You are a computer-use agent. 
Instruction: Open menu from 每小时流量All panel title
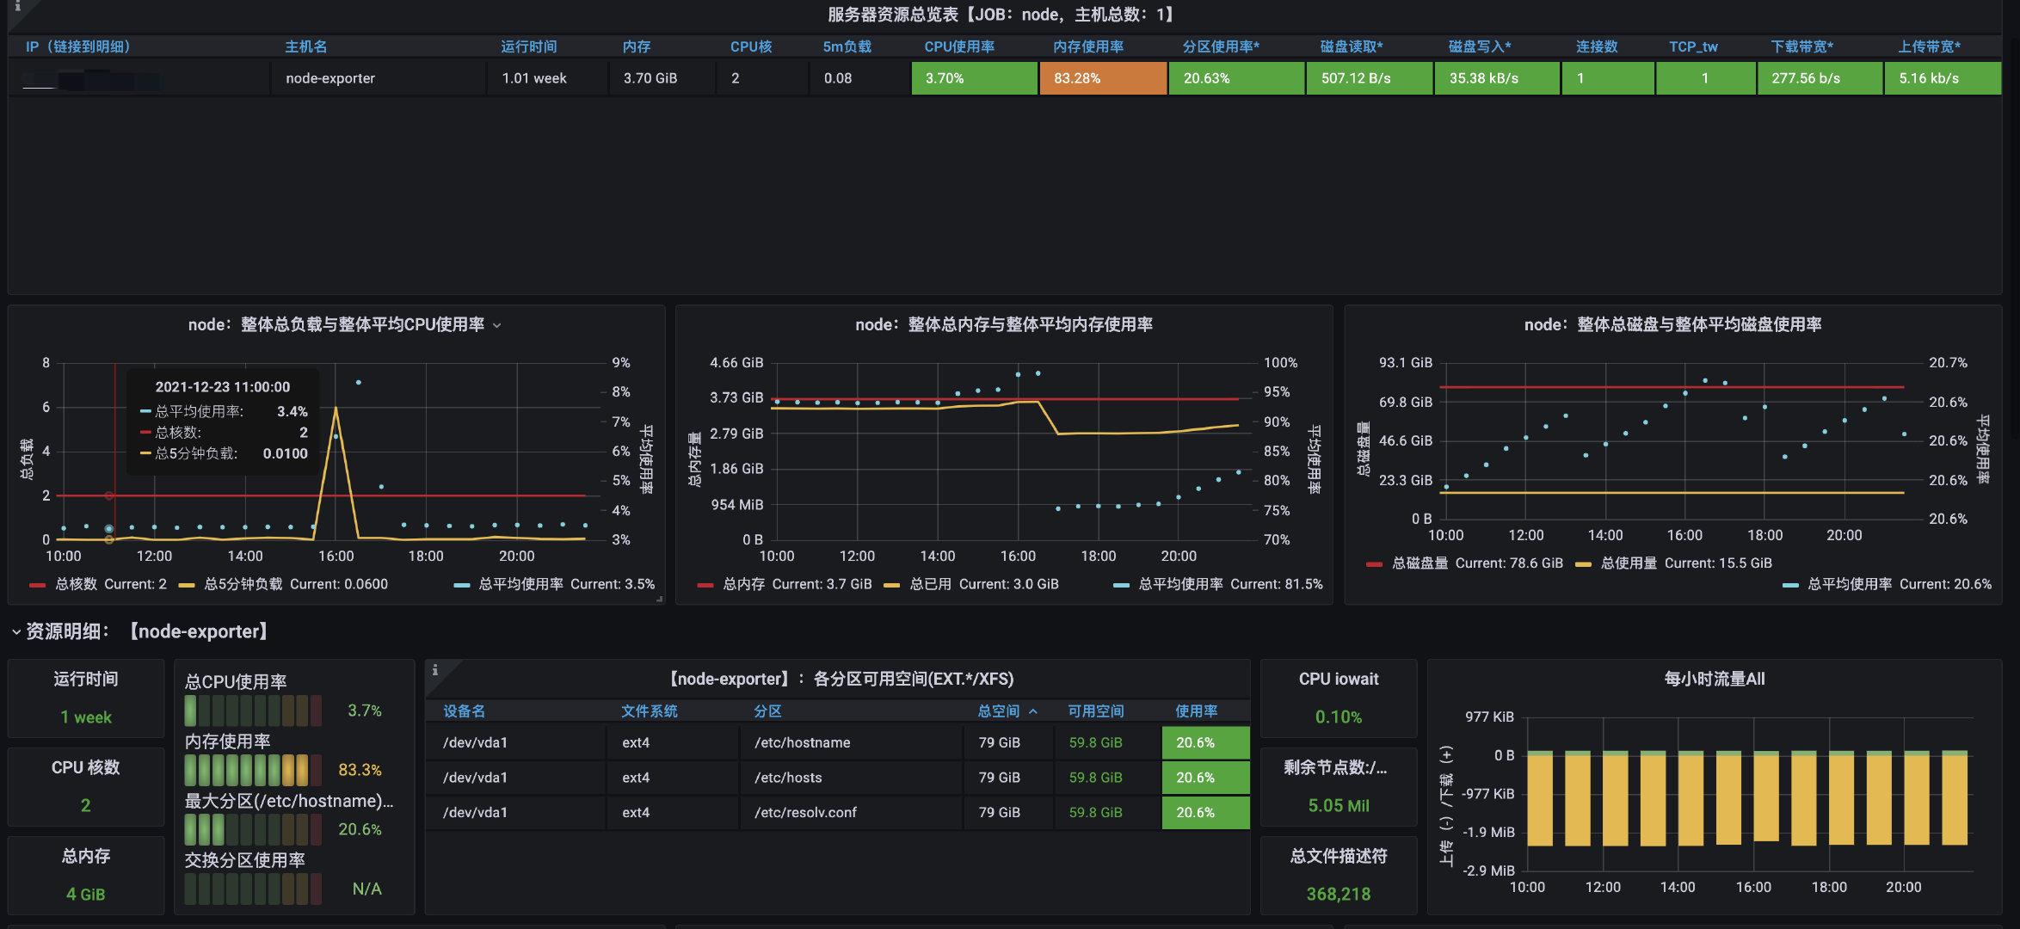1714,679
